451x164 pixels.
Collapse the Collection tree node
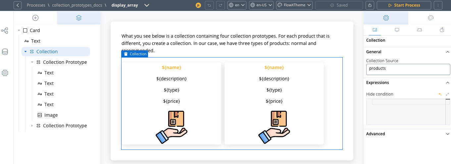coord(25,52)
